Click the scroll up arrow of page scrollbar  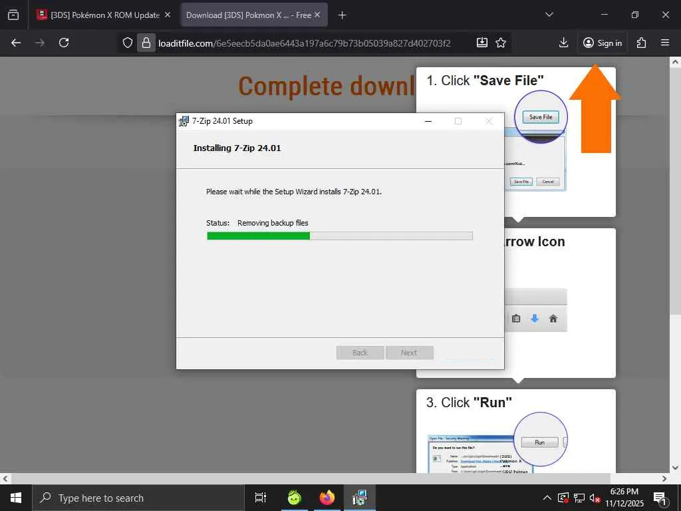click(675, 62)
